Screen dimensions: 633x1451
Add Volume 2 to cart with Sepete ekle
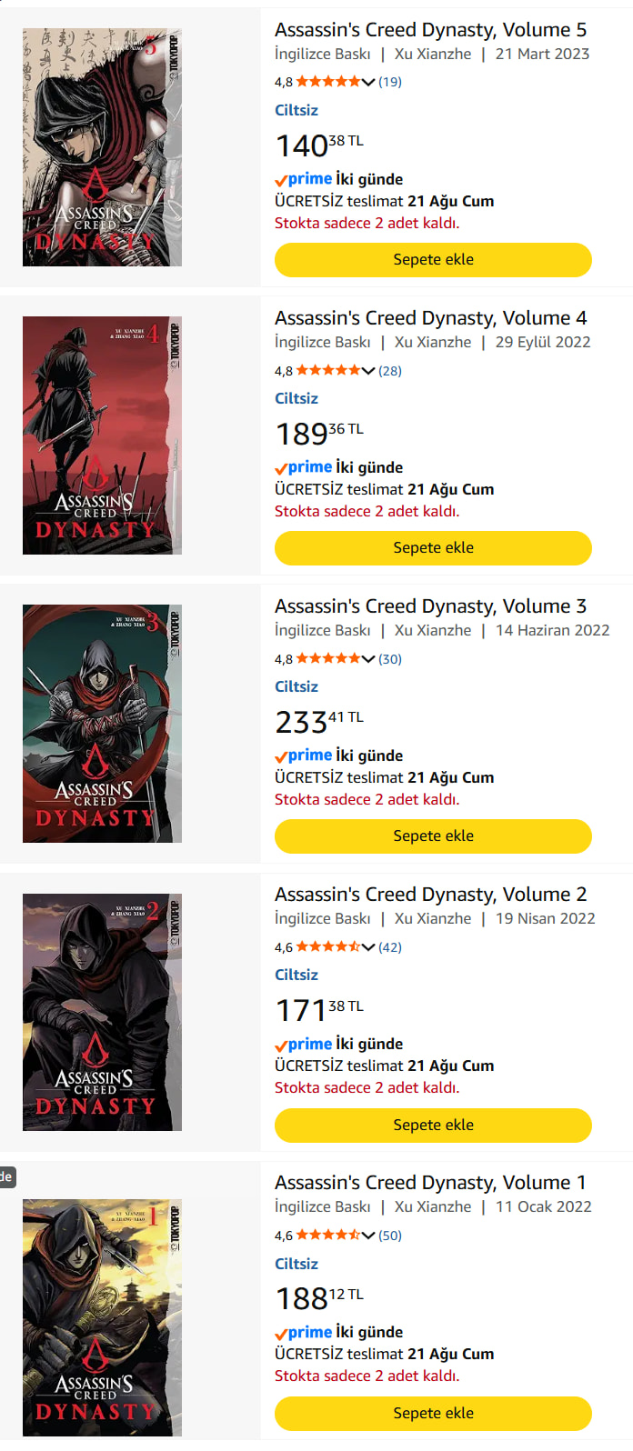(x=433, y=1125)
